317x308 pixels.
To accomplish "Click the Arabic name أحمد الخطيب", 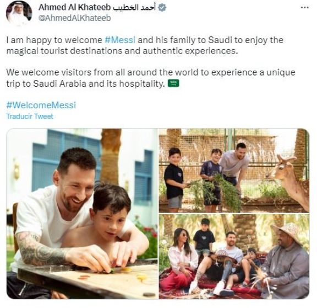I will [x=134, y=8].
